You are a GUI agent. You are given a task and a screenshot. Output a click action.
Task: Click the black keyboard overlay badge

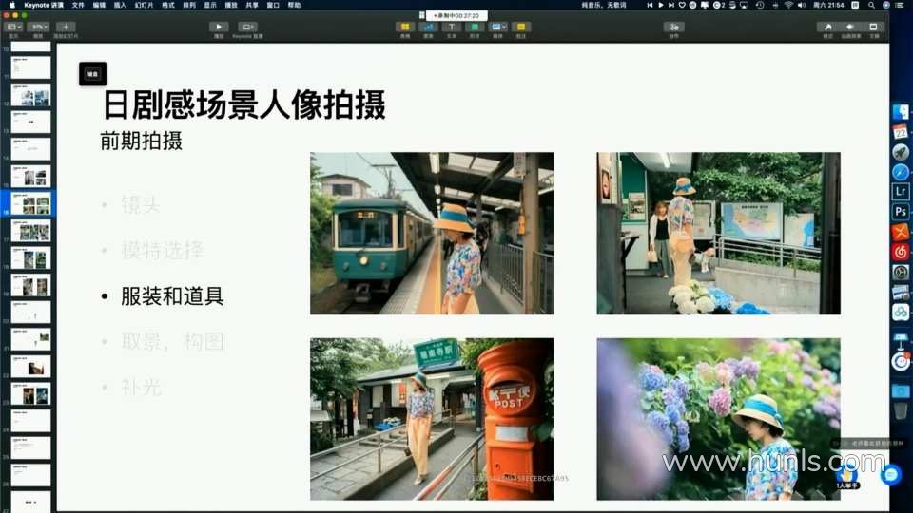92,74
